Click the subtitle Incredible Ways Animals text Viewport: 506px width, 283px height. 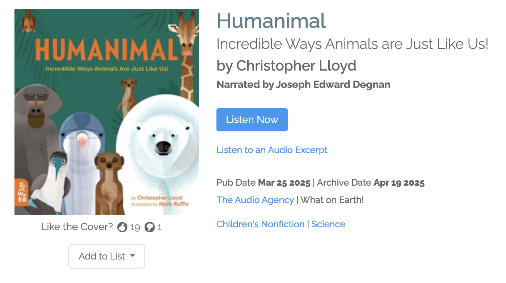click(352, 44)
